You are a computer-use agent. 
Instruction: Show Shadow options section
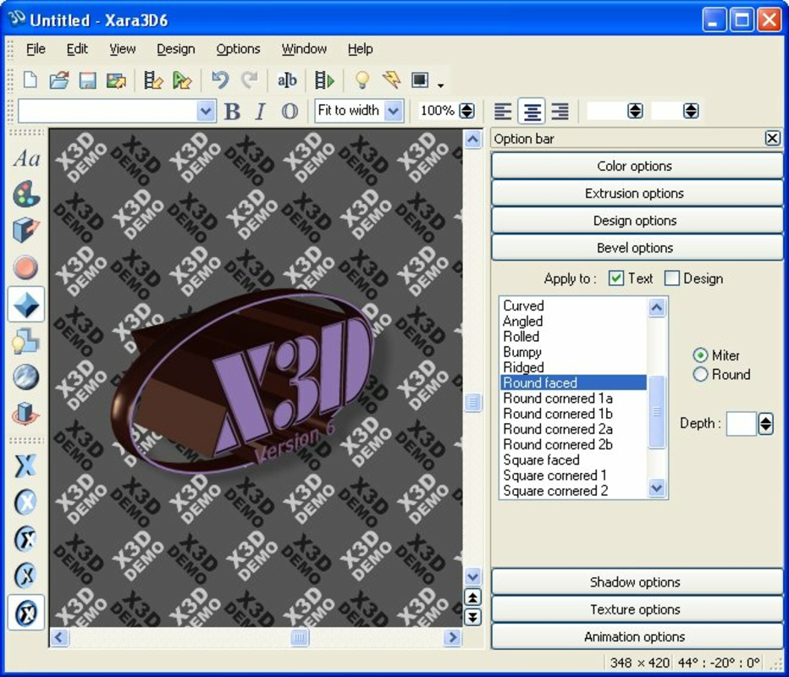[x=637, y=582]
